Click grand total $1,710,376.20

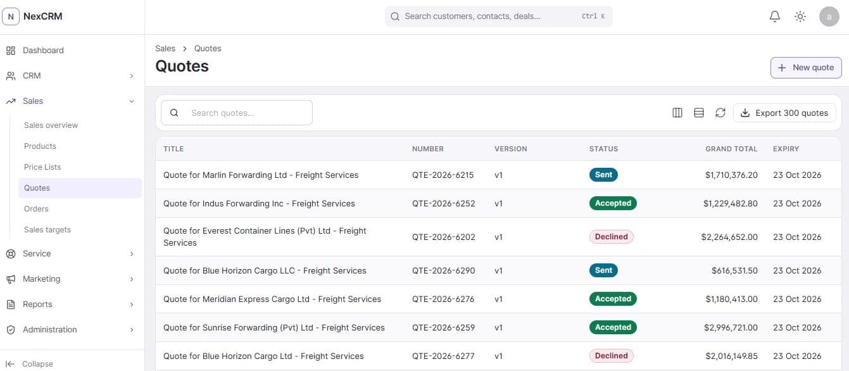tap(731, 175)
